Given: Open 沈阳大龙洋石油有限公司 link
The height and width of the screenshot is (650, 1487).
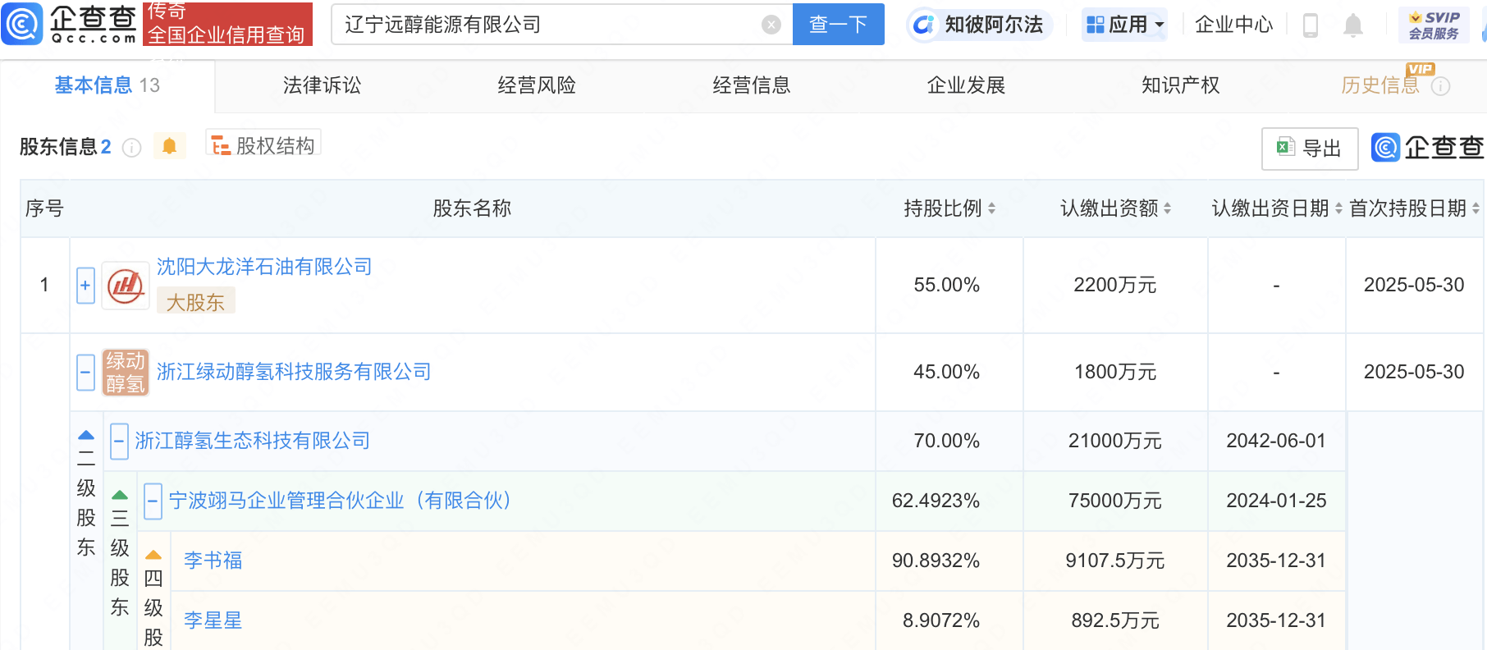Looking at the screenshot, I should (x=264, y=267).
